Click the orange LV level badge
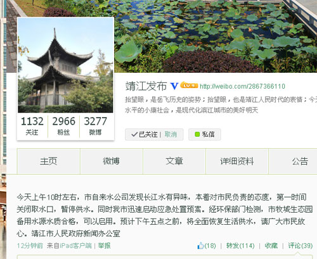Image resolution: width=317 pixels, height=259 pixels. (189, 85)
